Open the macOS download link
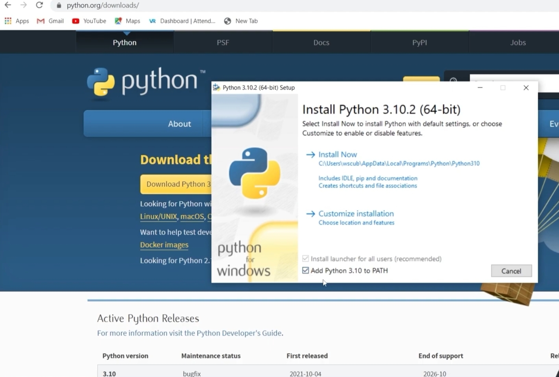The image size is (559, 377). click(x=192, y=216)
